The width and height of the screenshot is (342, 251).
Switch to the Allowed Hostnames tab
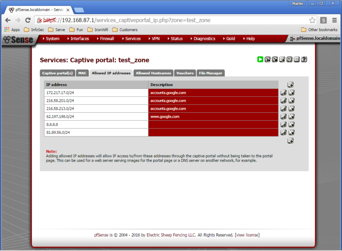point(153,73)
